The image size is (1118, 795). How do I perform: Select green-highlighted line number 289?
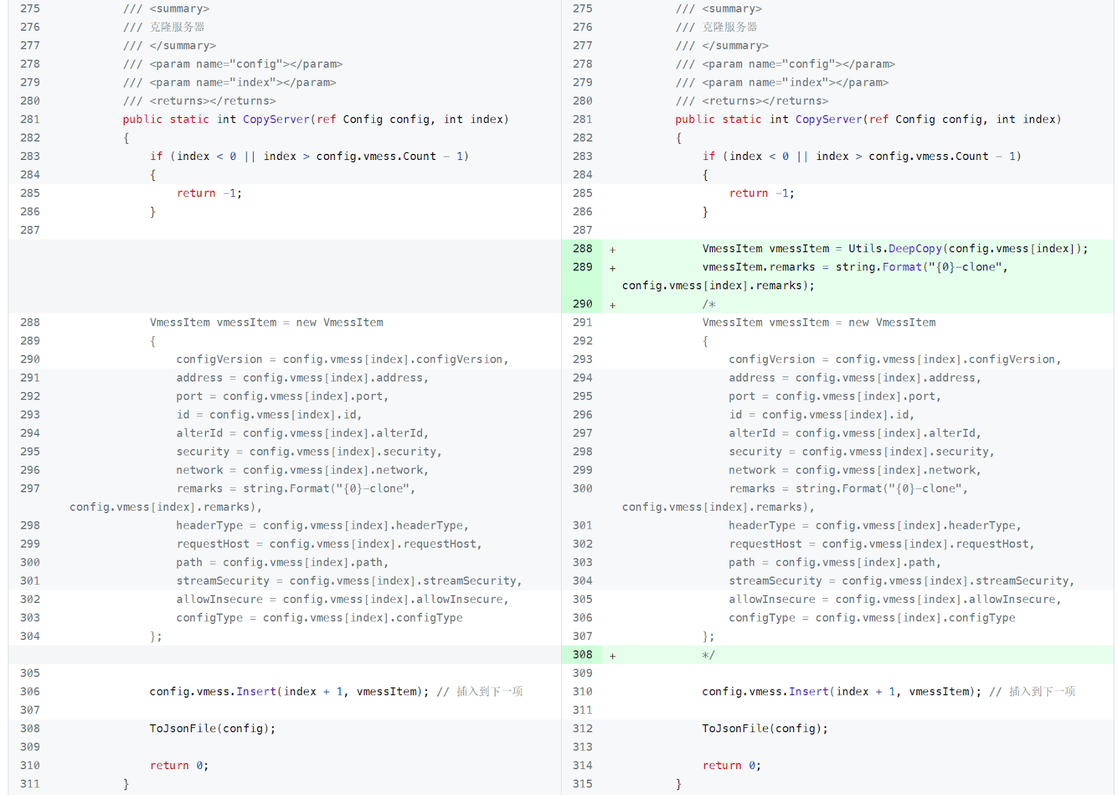point(582,267)
